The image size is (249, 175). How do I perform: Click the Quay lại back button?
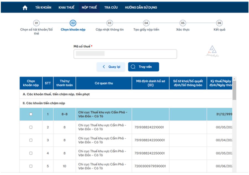(111, 67)
